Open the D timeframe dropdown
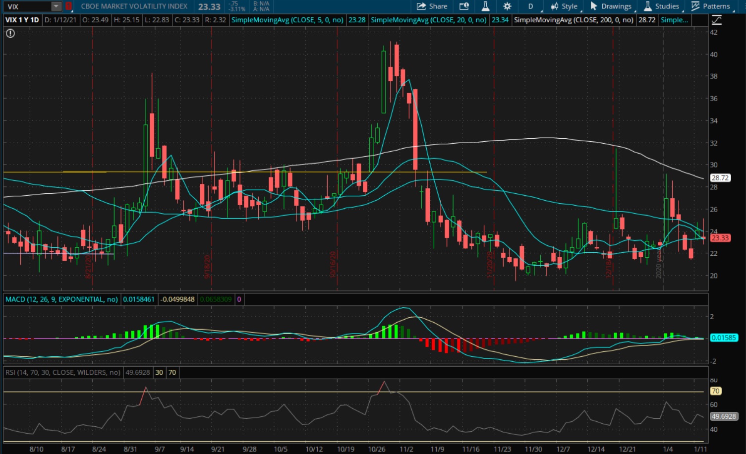The image size is (746, 454). [x=531, y=6]
